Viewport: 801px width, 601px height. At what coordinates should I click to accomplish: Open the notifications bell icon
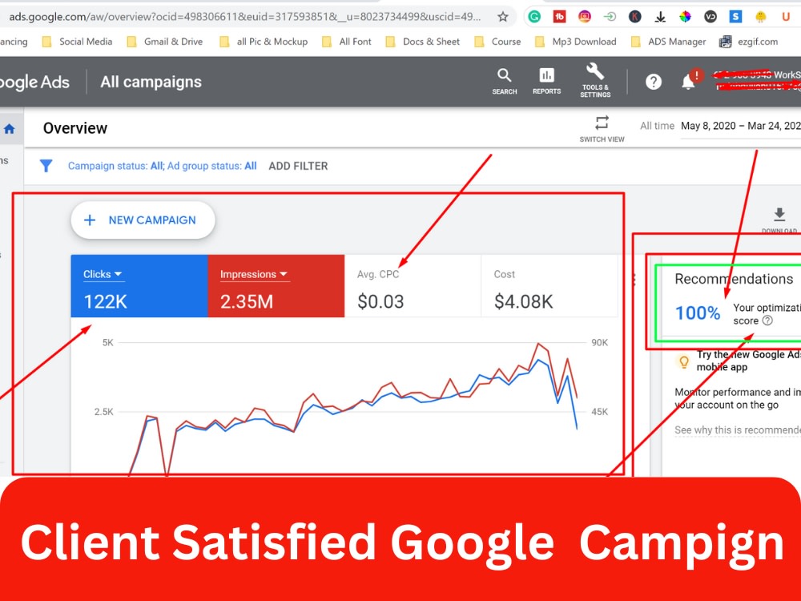(x=689, y=81)
